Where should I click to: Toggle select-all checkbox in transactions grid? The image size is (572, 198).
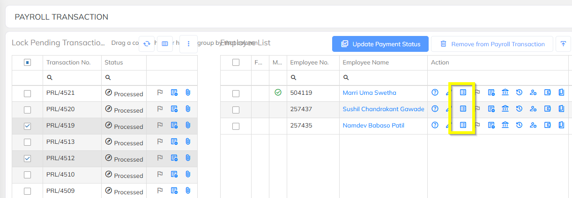(27, 62)
